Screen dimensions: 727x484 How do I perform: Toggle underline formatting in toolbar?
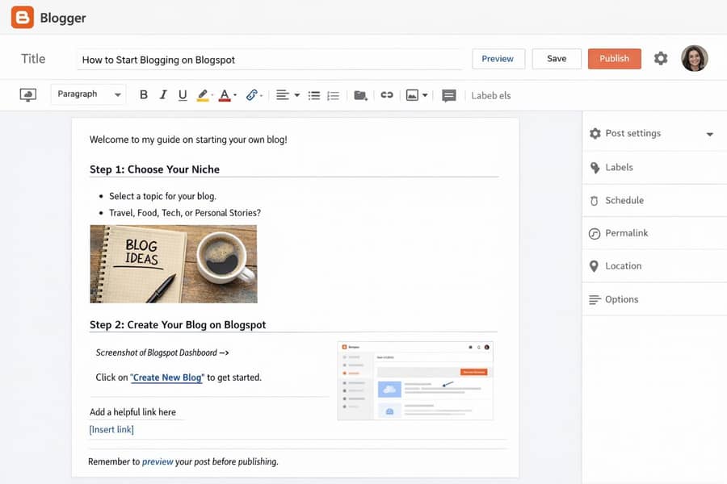[x=183, y=95]
